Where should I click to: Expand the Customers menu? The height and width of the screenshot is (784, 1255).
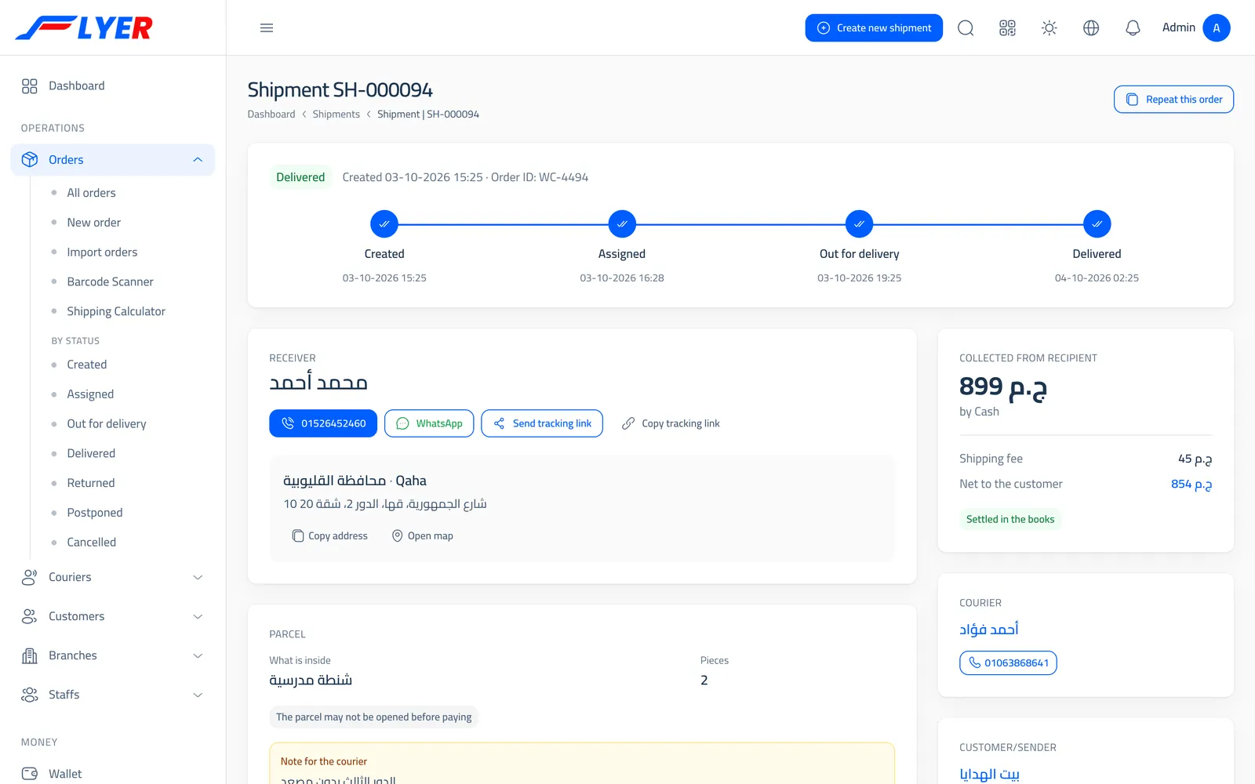[x=113, y=617]
